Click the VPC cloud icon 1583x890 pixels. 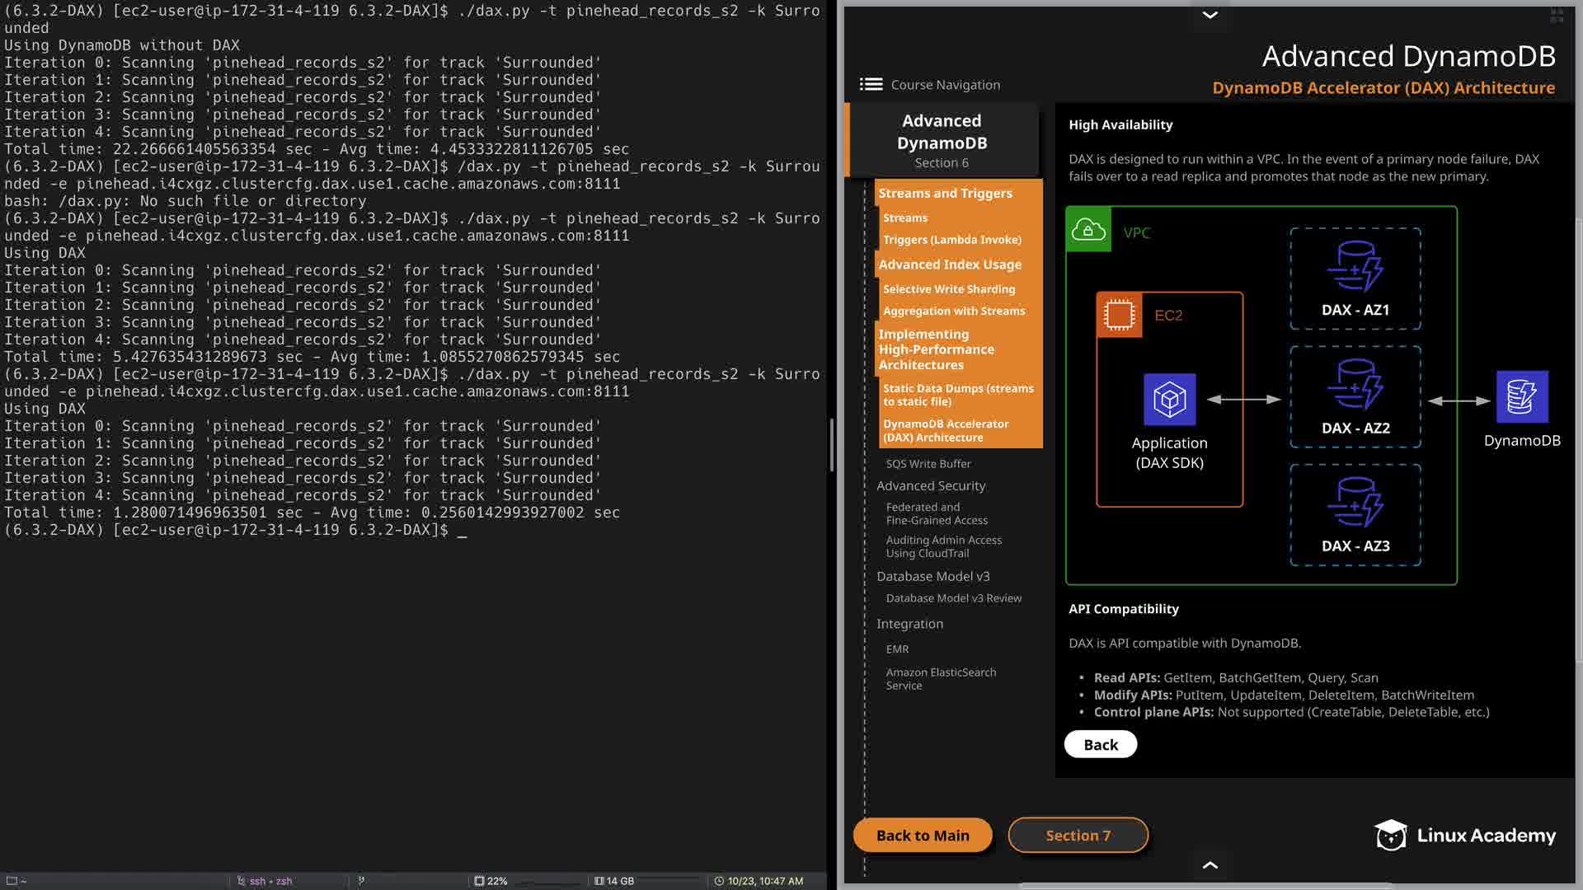(x=1087, y=230)
